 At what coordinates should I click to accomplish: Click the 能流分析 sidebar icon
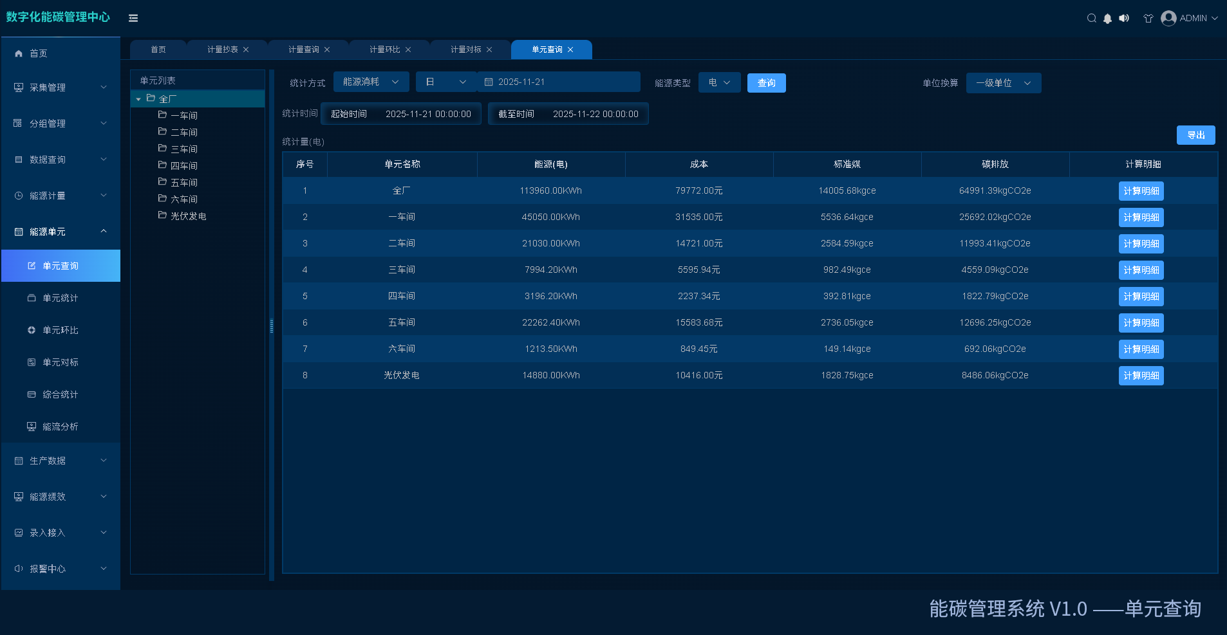click(x=32, y=427)
